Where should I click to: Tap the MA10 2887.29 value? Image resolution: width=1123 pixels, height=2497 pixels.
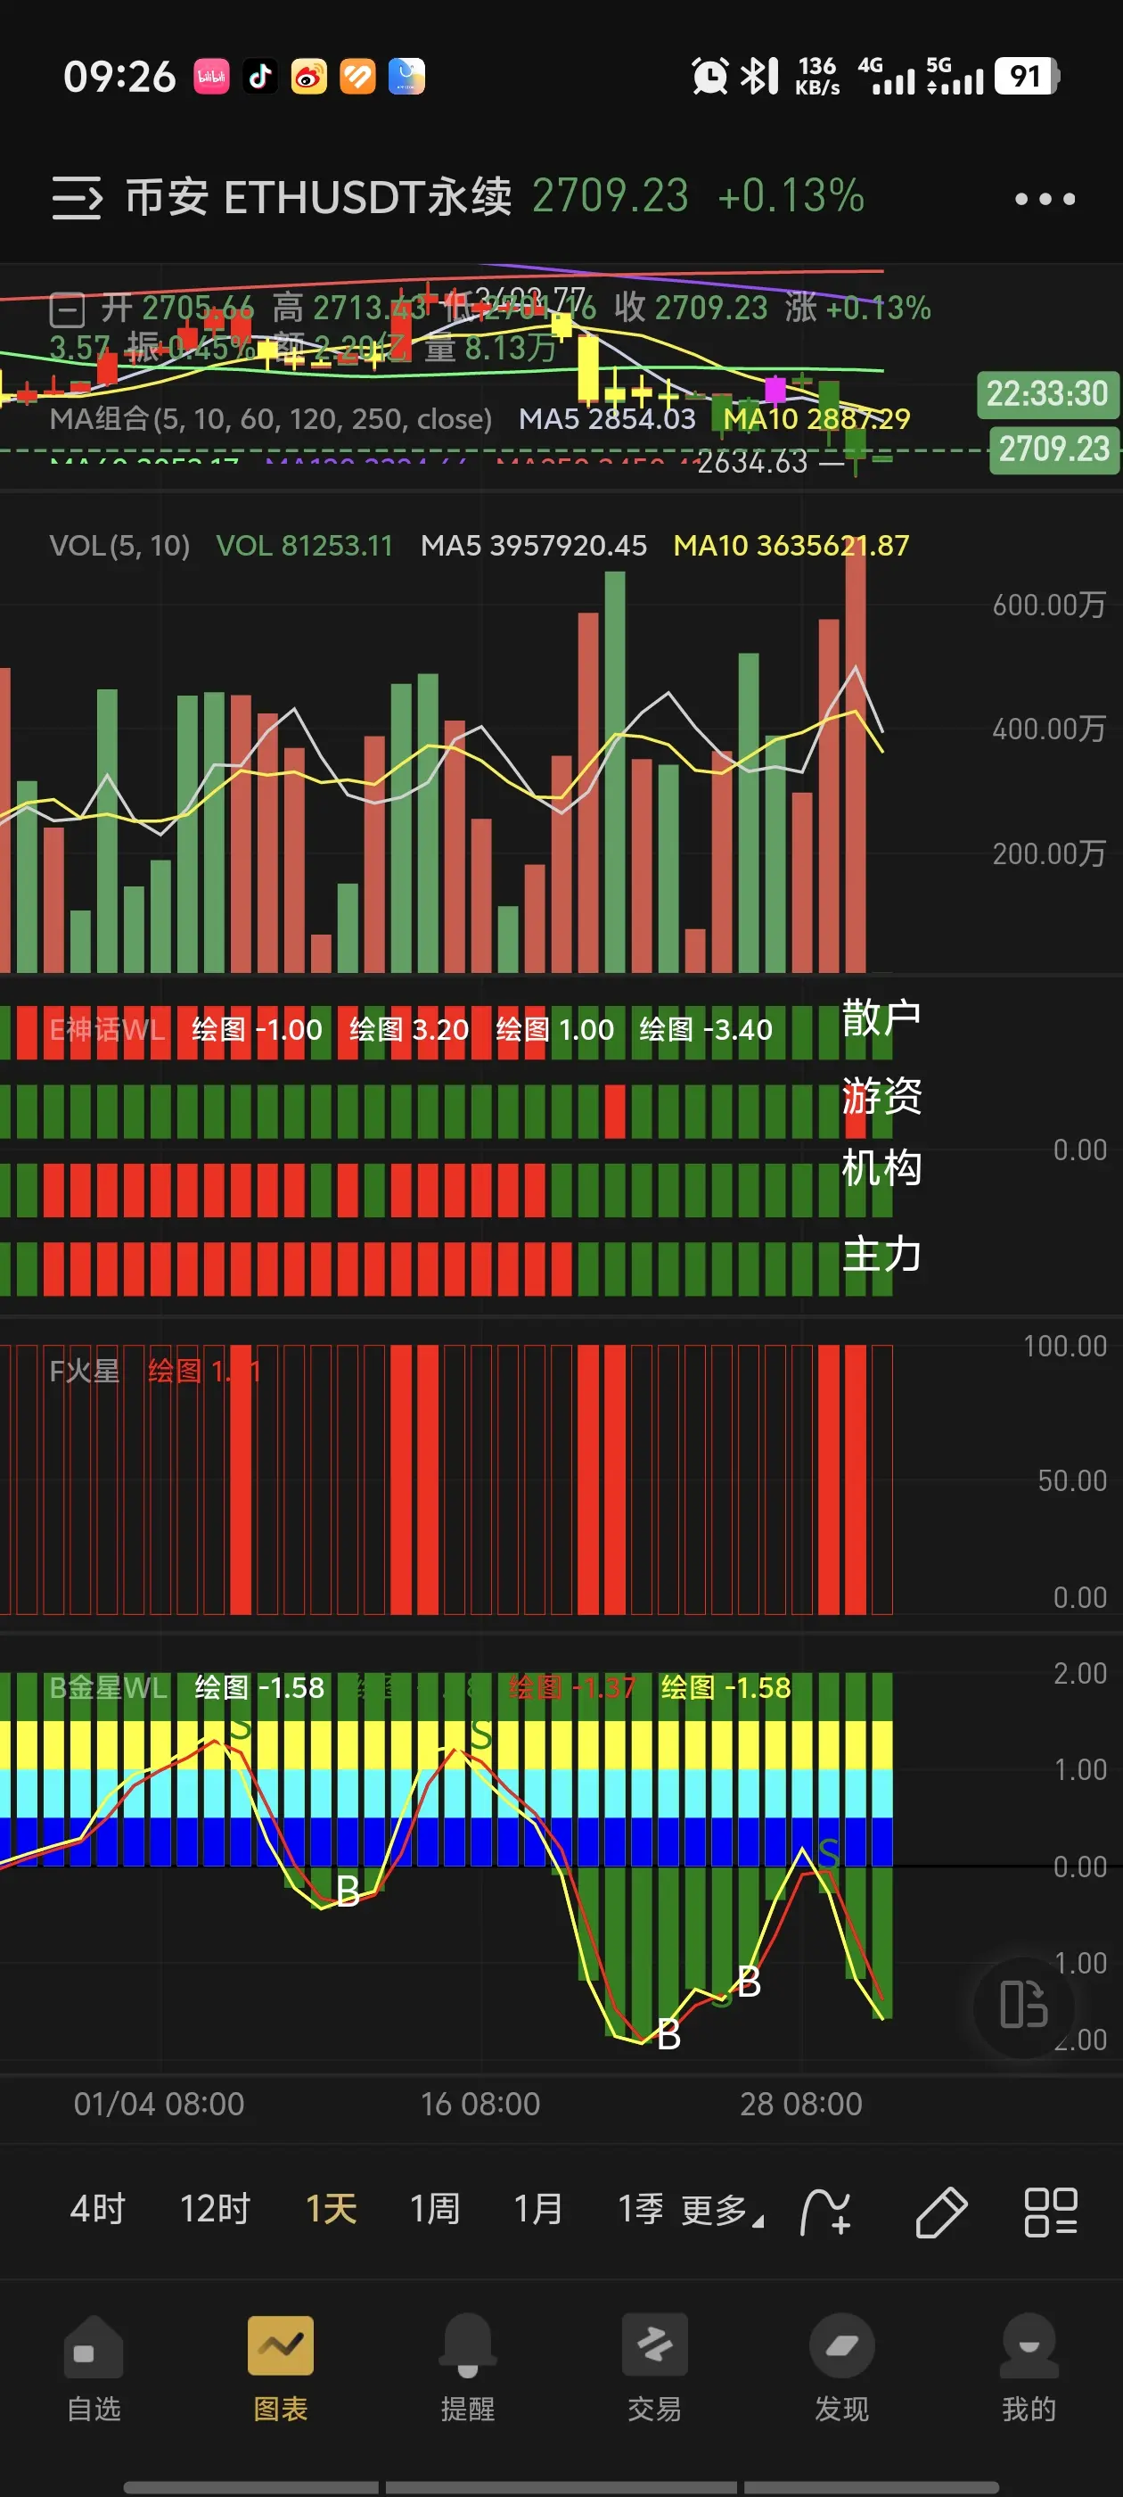click(x=816, y=419)
